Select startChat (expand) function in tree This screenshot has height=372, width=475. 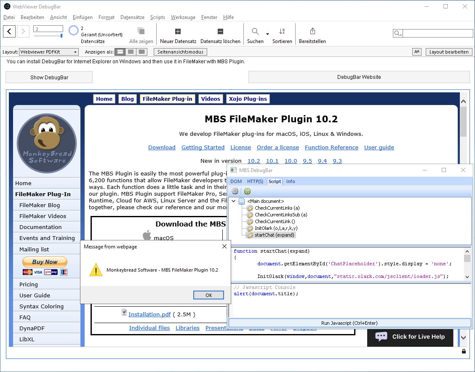click(x=275, y=235)
